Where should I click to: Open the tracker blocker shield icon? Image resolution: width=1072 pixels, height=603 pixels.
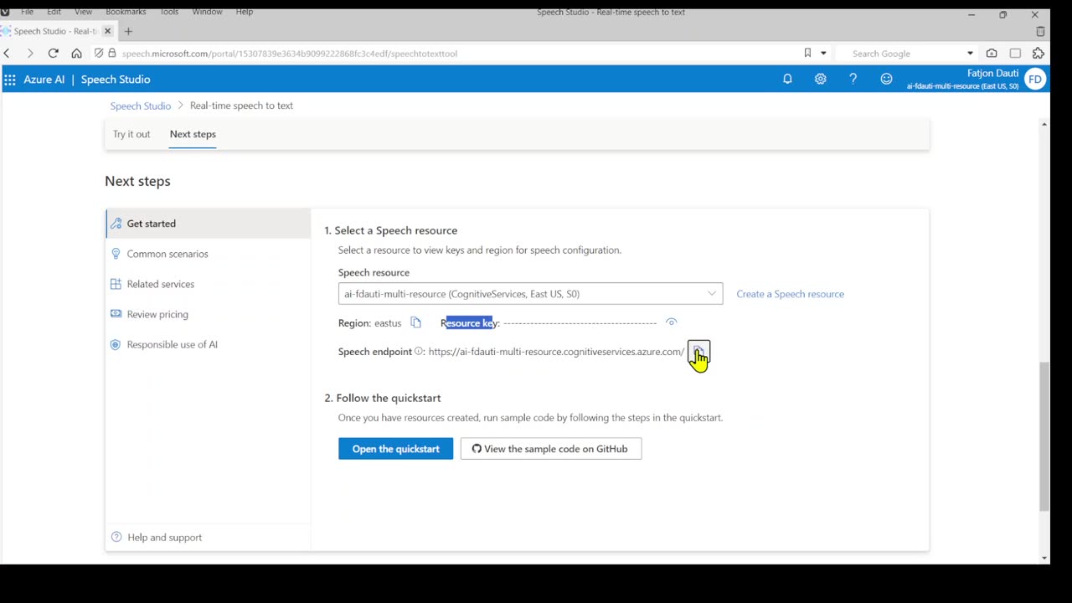click(99, 53)
